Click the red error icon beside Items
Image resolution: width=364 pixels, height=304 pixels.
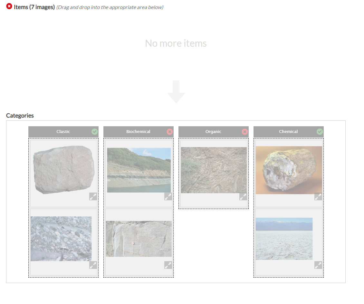point(9,6)
